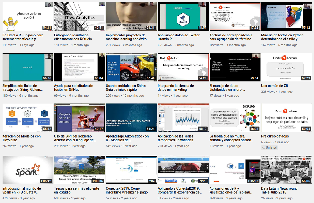
Task: Open the crashed cars Shiny modules thumbnail
Action: 131,67
